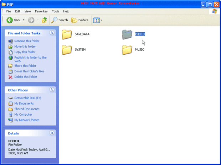
Task: Click the Move this folder icon
Action: point(10,46)
